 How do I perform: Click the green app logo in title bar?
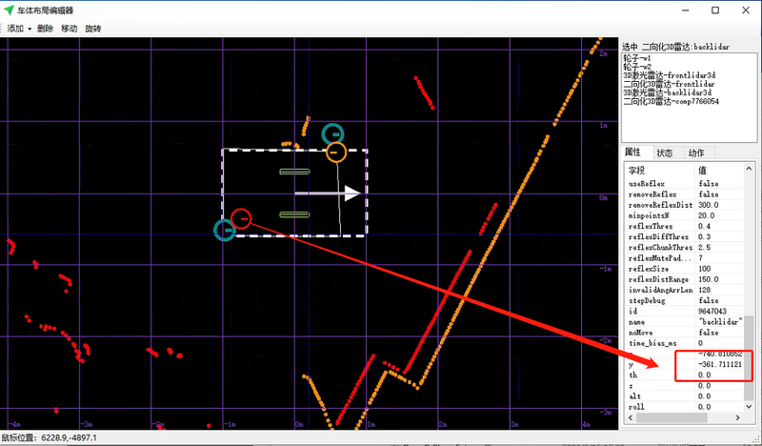coord(10,10)
